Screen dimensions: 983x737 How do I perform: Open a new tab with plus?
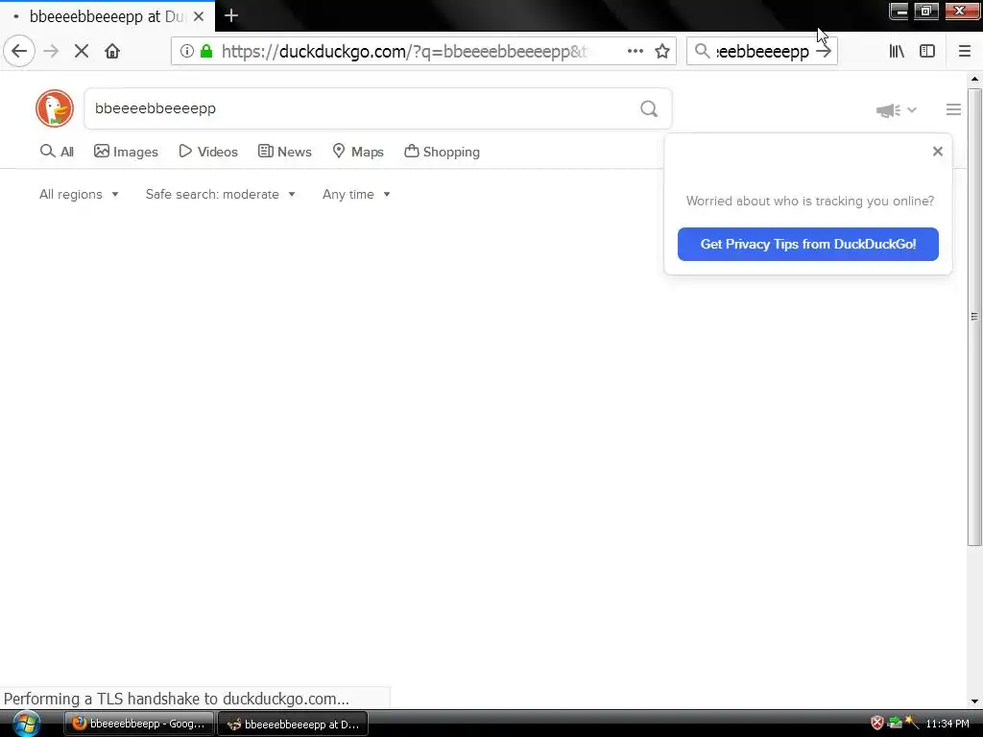coord(230,15)
